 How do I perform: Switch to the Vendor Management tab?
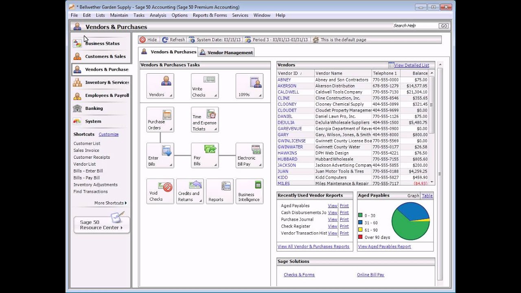[x=226, y=52]
